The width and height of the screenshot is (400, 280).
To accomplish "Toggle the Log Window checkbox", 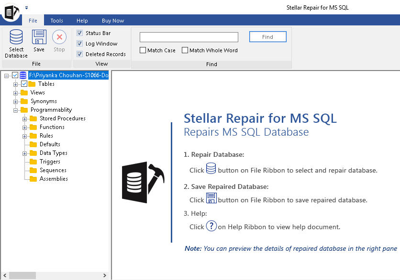I will click(x=79, y=44).
